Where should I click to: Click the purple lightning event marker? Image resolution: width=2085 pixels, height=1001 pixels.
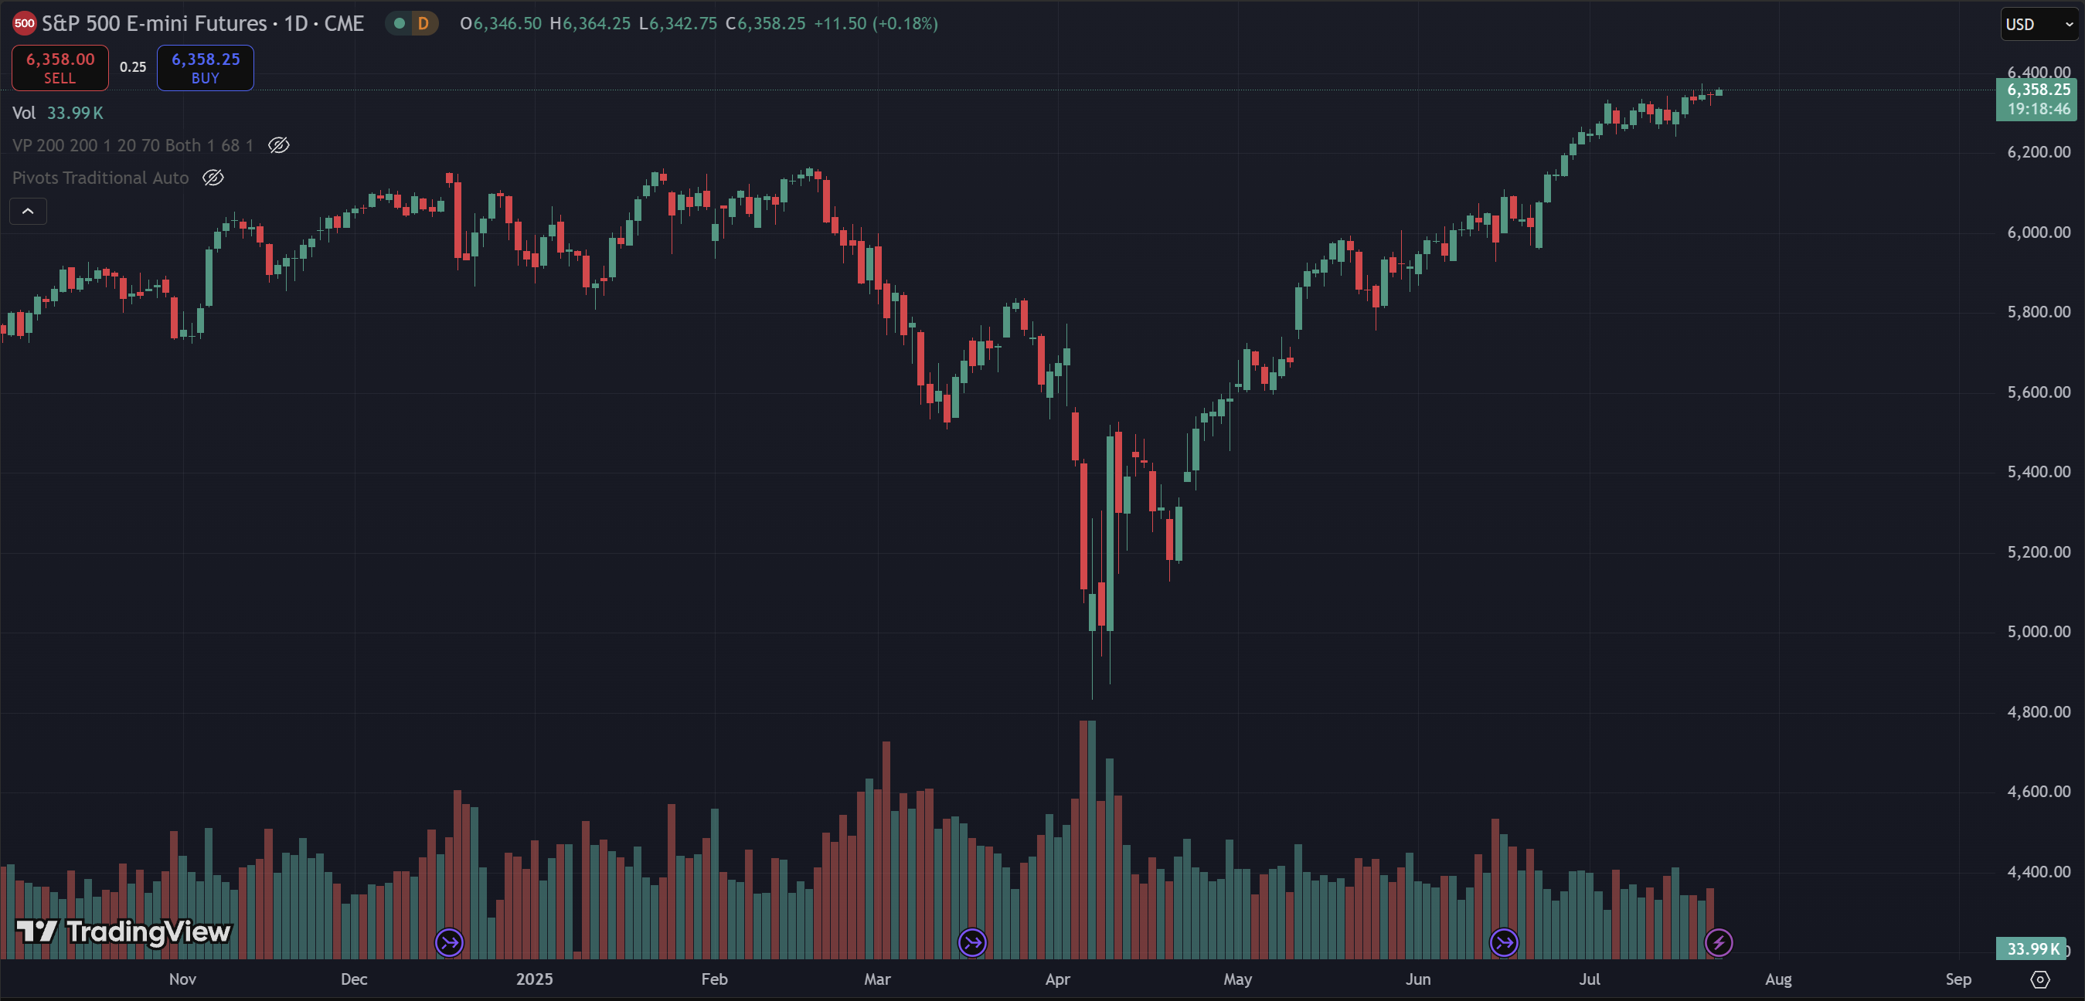pyautogui.click(x=1719, y=942)
